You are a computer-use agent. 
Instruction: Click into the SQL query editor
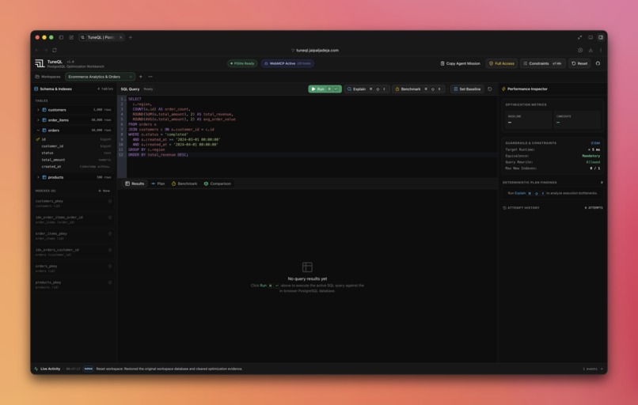click(311, 136)
